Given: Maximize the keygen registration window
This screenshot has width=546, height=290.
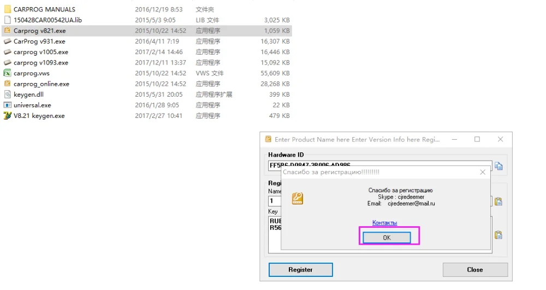Looking at the screenshot, I should point(477,139).
